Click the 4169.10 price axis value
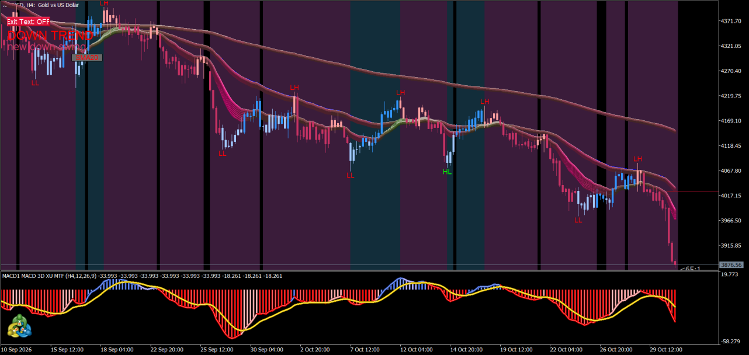 [731, 121]
